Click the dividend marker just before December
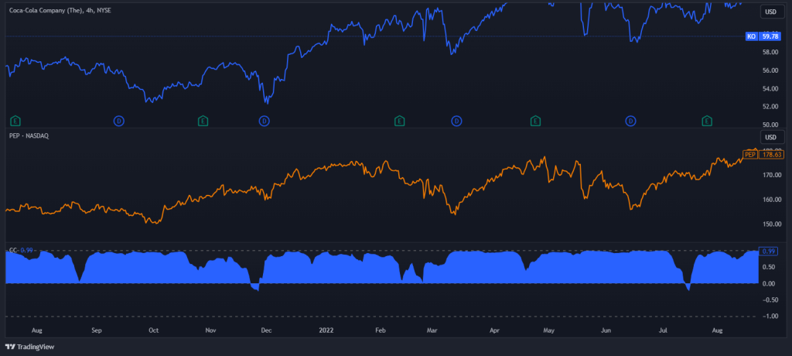The image size is (792, 356). click(264, 121)
